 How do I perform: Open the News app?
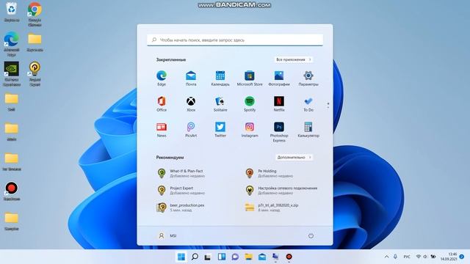[x=162, y=130]
